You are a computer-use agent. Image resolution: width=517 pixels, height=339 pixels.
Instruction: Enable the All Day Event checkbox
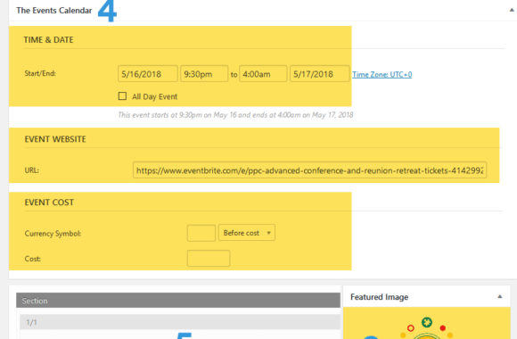tap(122, 96)
